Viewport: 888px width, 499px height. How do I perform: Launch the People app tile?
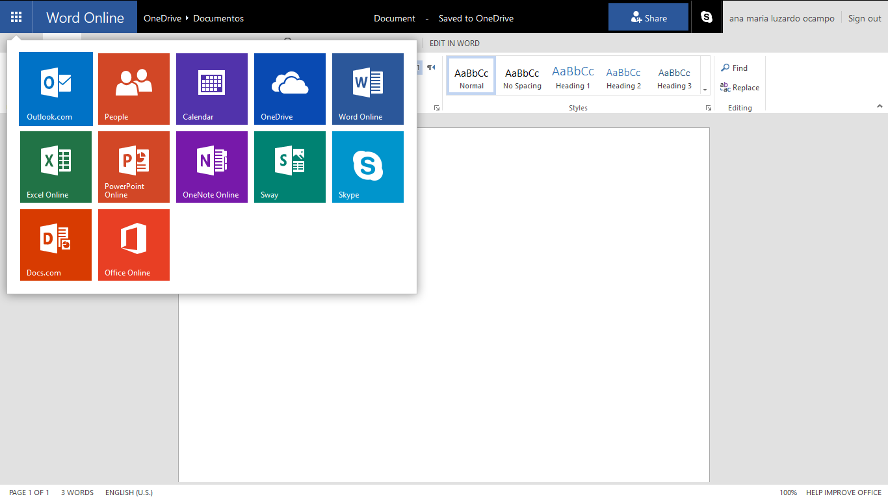134,88
